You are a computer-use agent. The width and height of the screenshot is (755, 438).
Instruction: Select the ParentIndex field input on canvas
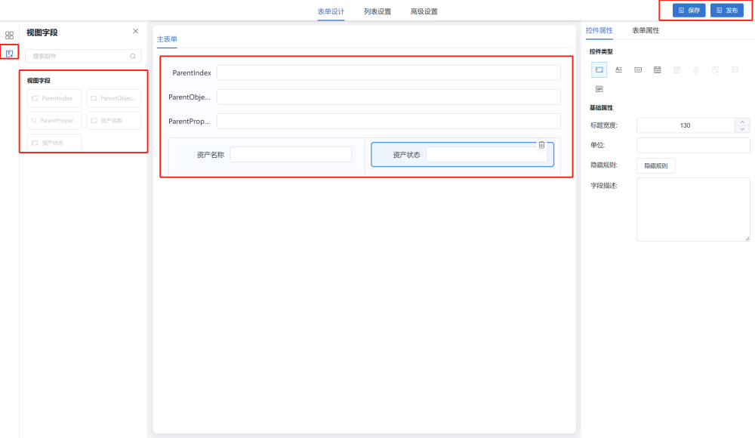pos(388,72)
